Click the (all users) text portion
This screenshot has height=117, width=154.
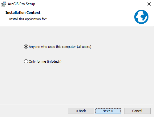pyautogui.click(x=84, y=47)
